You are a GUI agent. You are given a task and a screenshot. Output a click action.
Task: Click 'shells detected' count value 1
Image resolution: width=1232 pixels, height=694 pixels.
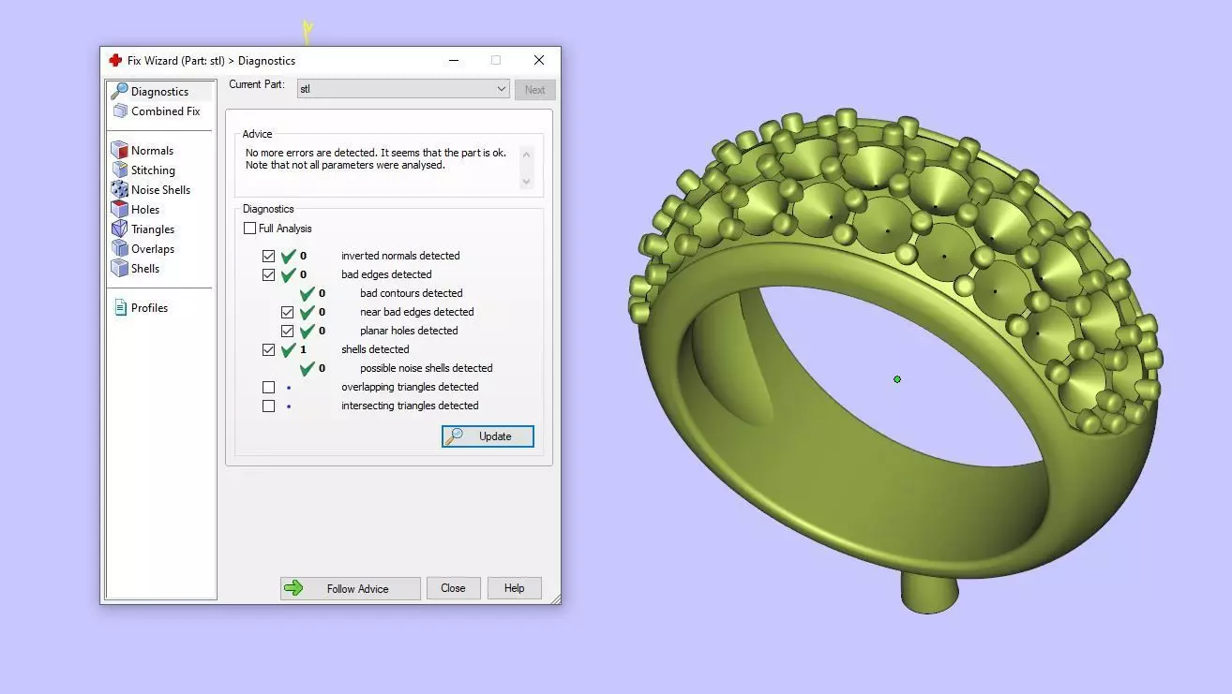303,349
